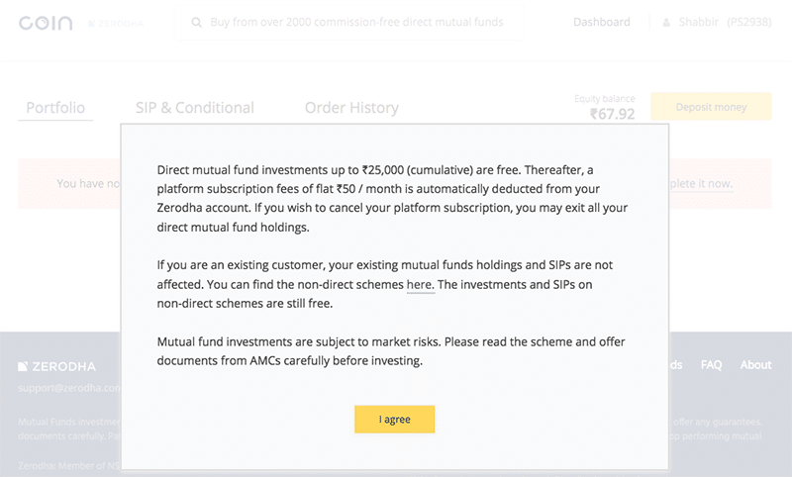Click the Equity balance ₹67.92 amount

(x=612, y=114)
